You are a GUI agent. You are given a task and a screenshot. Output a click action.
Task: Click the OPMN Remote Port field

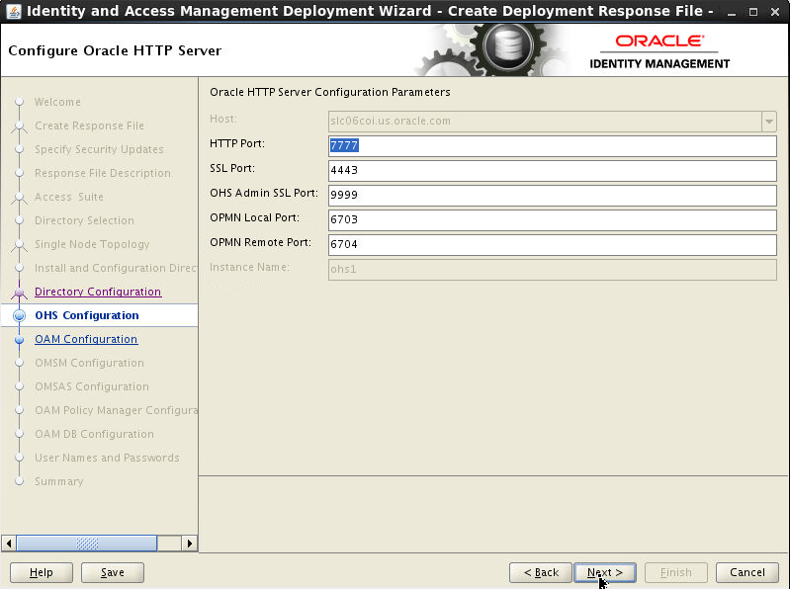coord(552,245)
